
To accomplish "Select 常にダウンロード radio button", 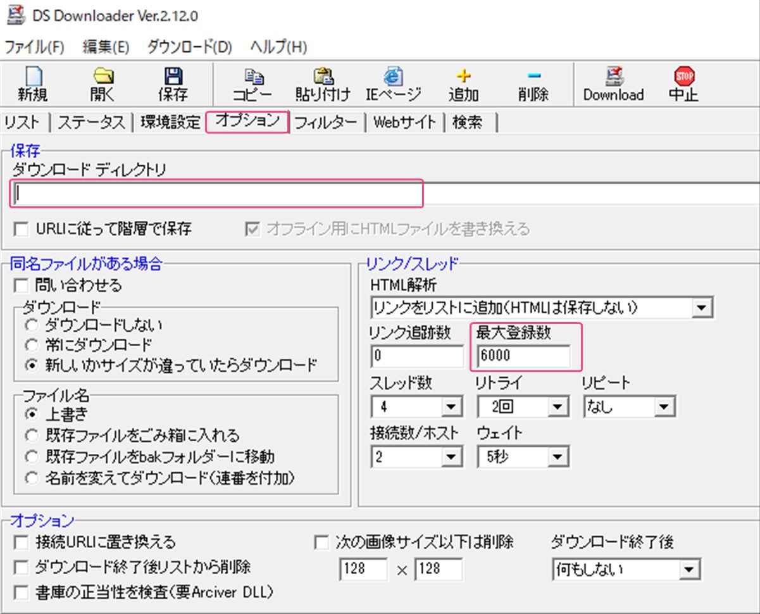I will [31, 345].
